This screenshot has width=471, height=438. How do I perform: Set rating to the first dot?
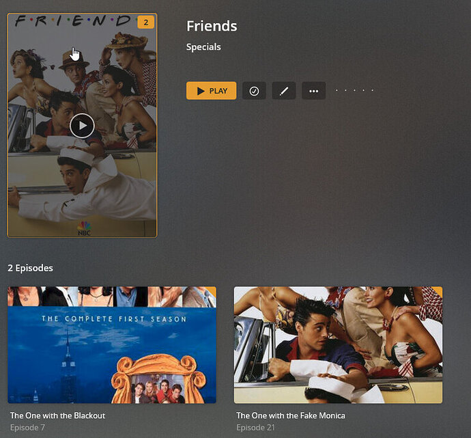pos(337,90)
